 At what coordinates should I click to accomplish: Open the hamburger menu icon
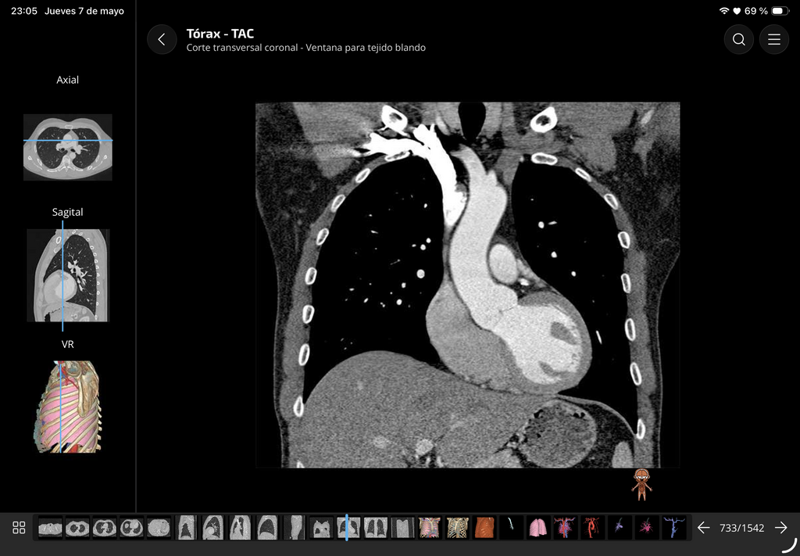[x=774, y=39]
